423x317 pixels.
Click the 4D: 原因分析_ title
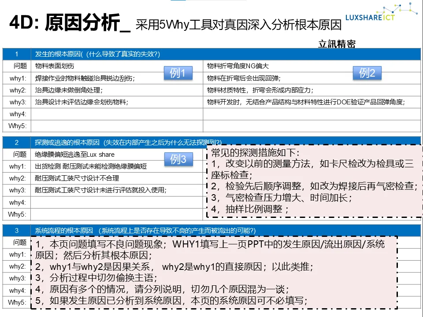tap(70, 23)
